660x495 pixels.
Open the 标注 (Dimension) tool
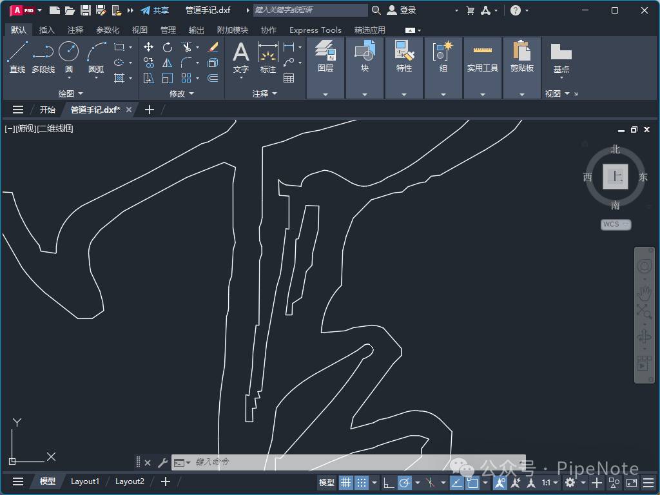coord(267,57)
